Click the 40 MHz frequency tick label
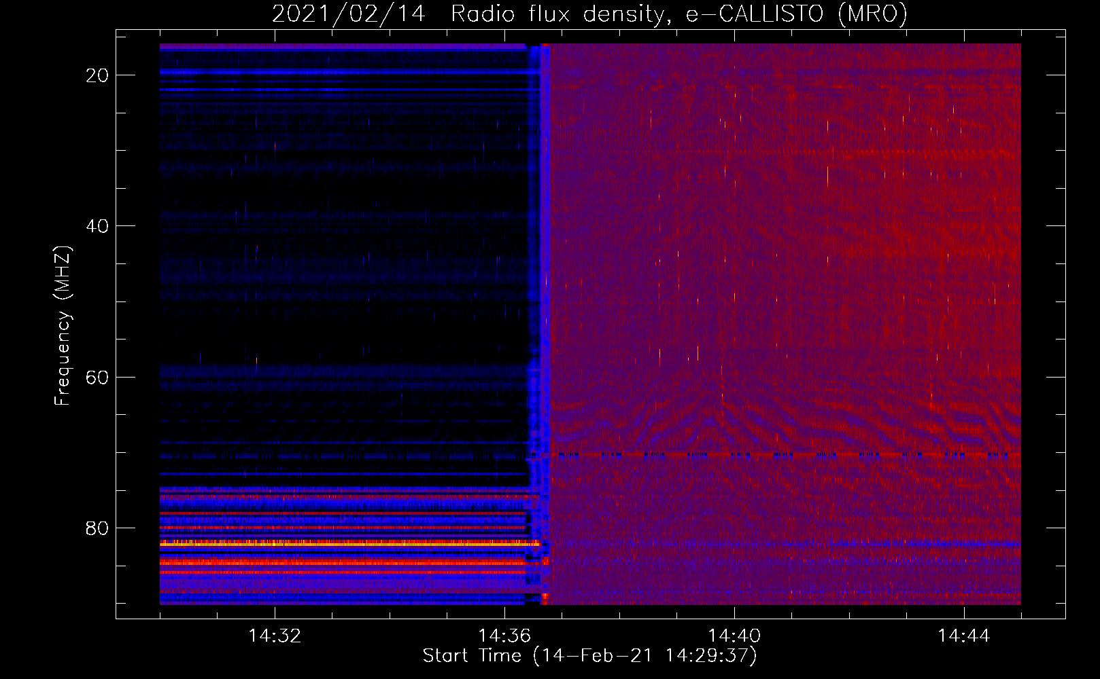This screenshot has height=679, width=1100. [97, 226]
